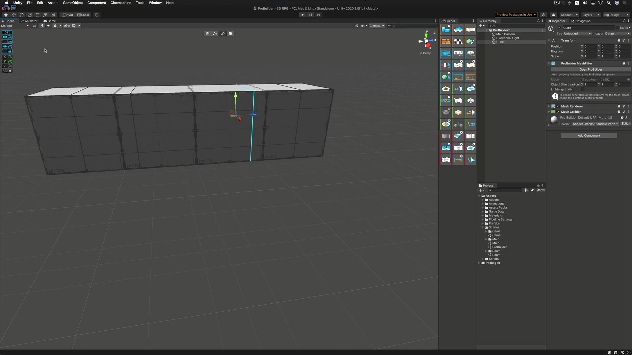Open the Cinemachine menu

[x=120, y=3]
